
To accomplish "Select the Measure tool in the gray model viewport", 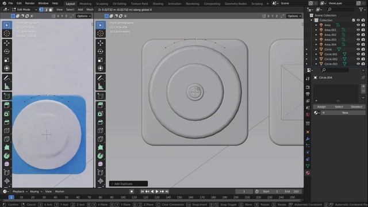I will pos(101,86).
